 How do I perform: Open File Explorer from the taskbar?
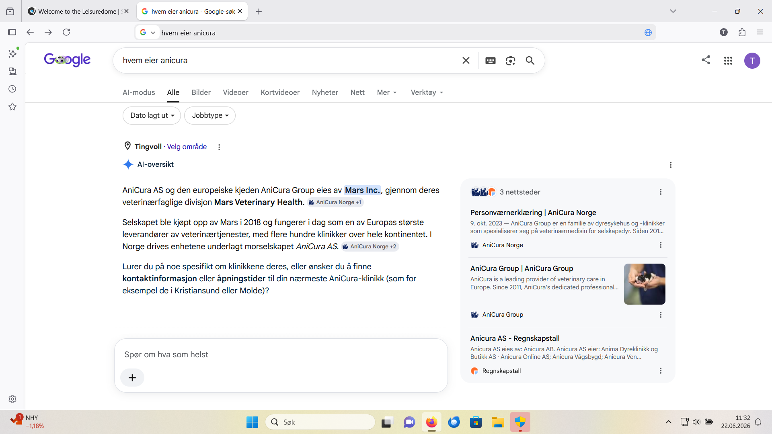click(498, 422)
